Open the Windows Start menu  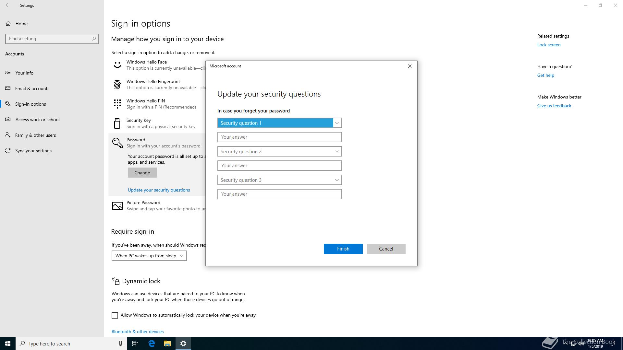(x=8, y=344)
